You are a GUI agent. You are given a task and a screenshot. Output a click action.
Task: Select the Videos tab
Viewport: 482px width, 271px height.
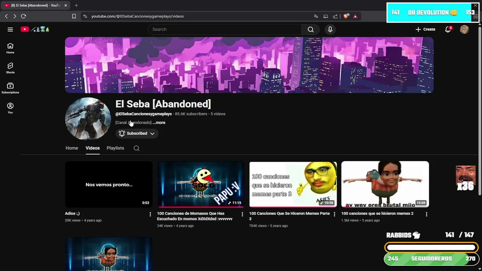pyautogui.click(x=93, y=148)
